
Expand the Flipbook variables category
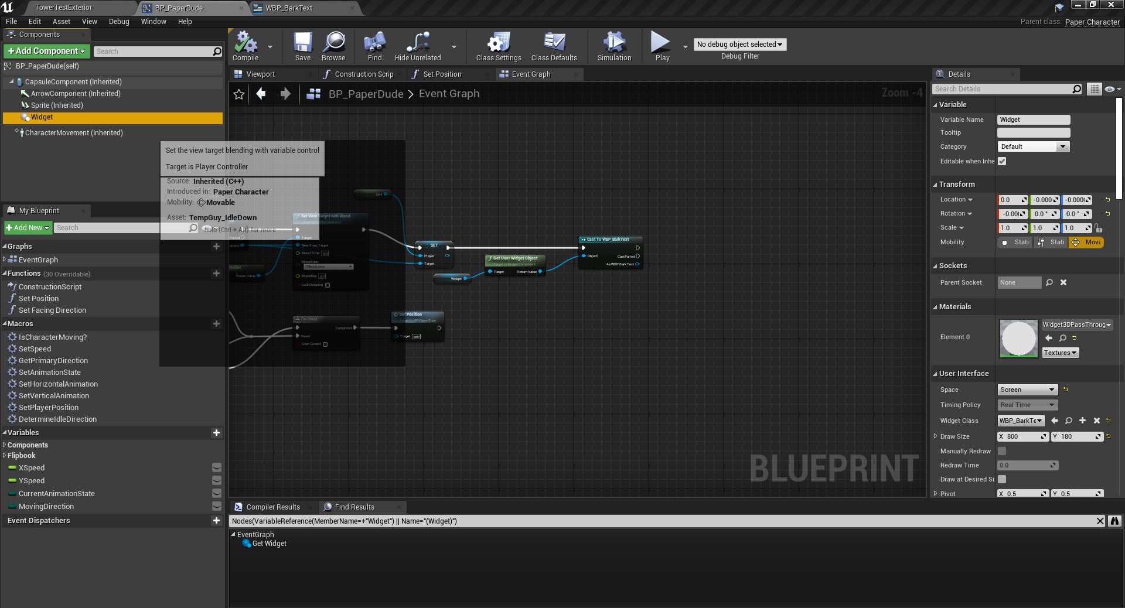(5, 456)
